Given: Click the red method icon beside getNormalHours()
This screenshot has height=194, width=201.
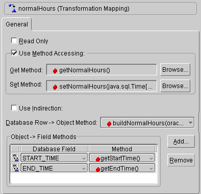Looking at the screenshot, I should pyautogui.click(x=55, y=71).
